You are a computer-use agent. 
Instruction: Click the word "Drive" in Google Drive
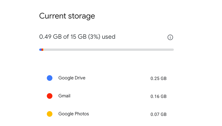(x=79, y=78)
